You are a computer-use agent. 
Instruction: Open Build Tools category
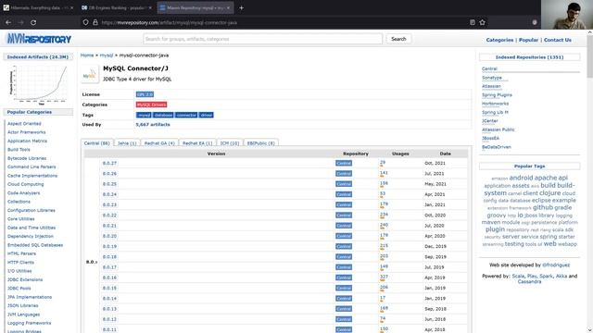click(x=19, y=150)
